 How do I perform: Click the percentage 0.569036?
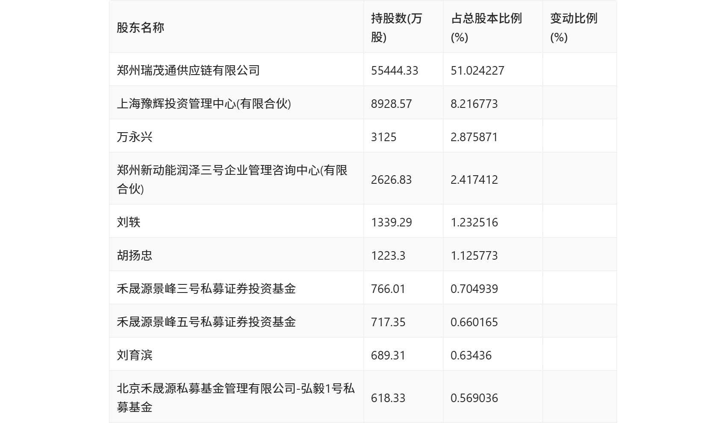(x=474, y=398)
